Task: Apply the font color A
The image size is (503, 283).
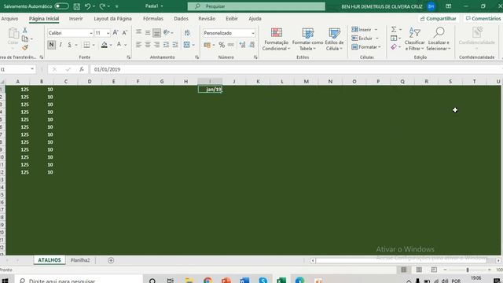Action: click(119, 45)
